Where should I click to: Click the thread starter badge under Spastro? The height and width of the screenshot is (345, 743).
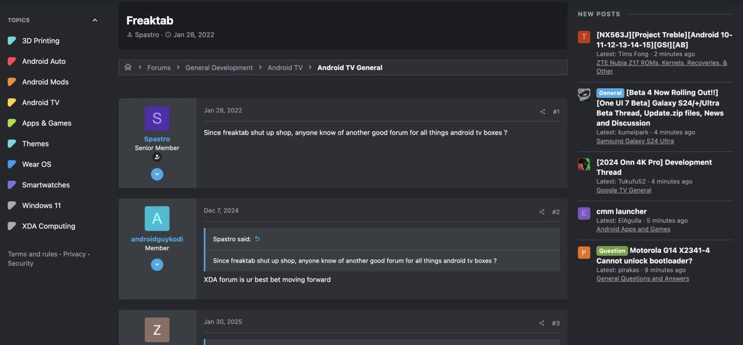coord(157,158)
